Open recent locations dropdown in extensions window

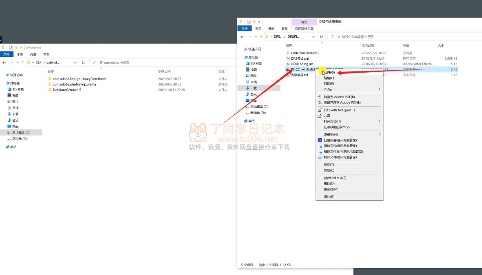[x=17, y=62]
